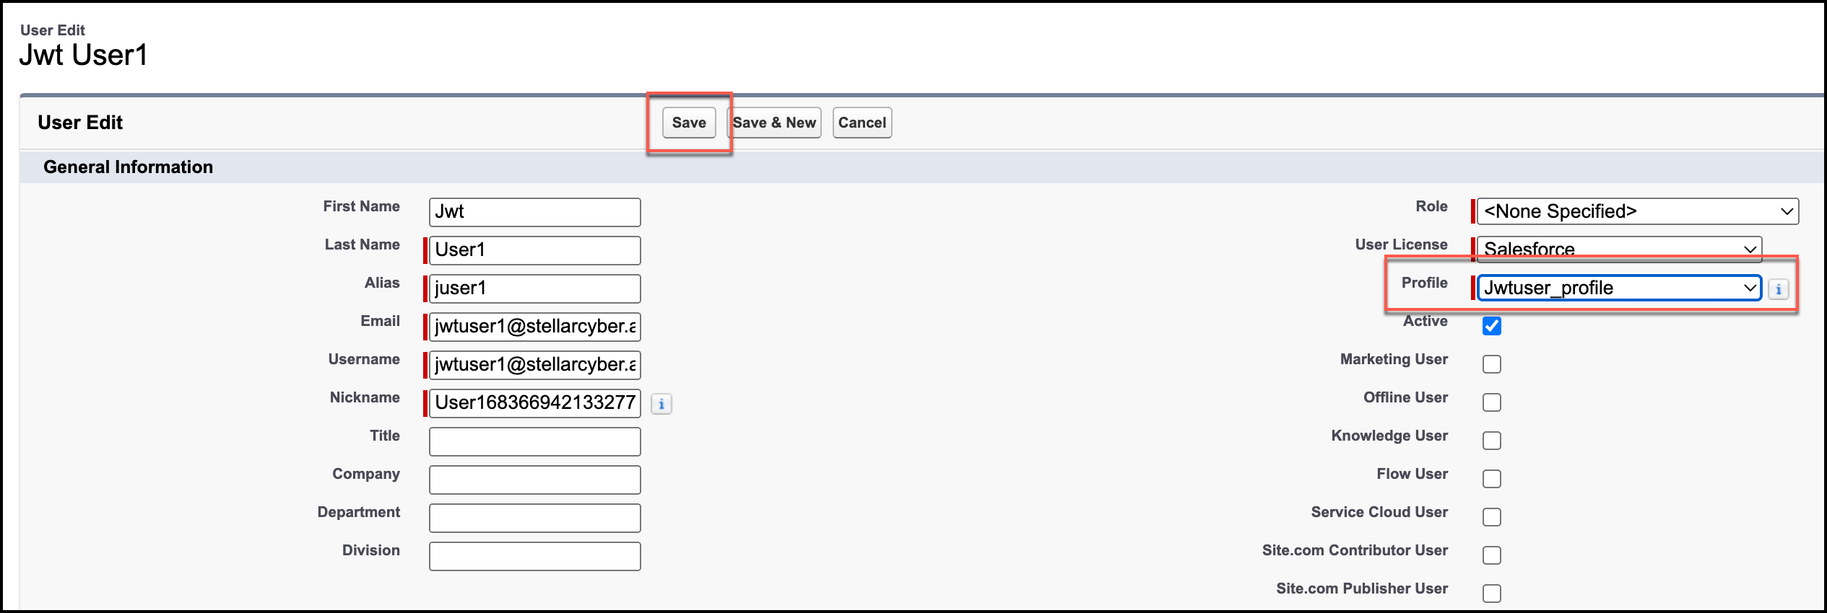
Task: Tick the Offline User checkbox
Action: [x=1491, y=402]
